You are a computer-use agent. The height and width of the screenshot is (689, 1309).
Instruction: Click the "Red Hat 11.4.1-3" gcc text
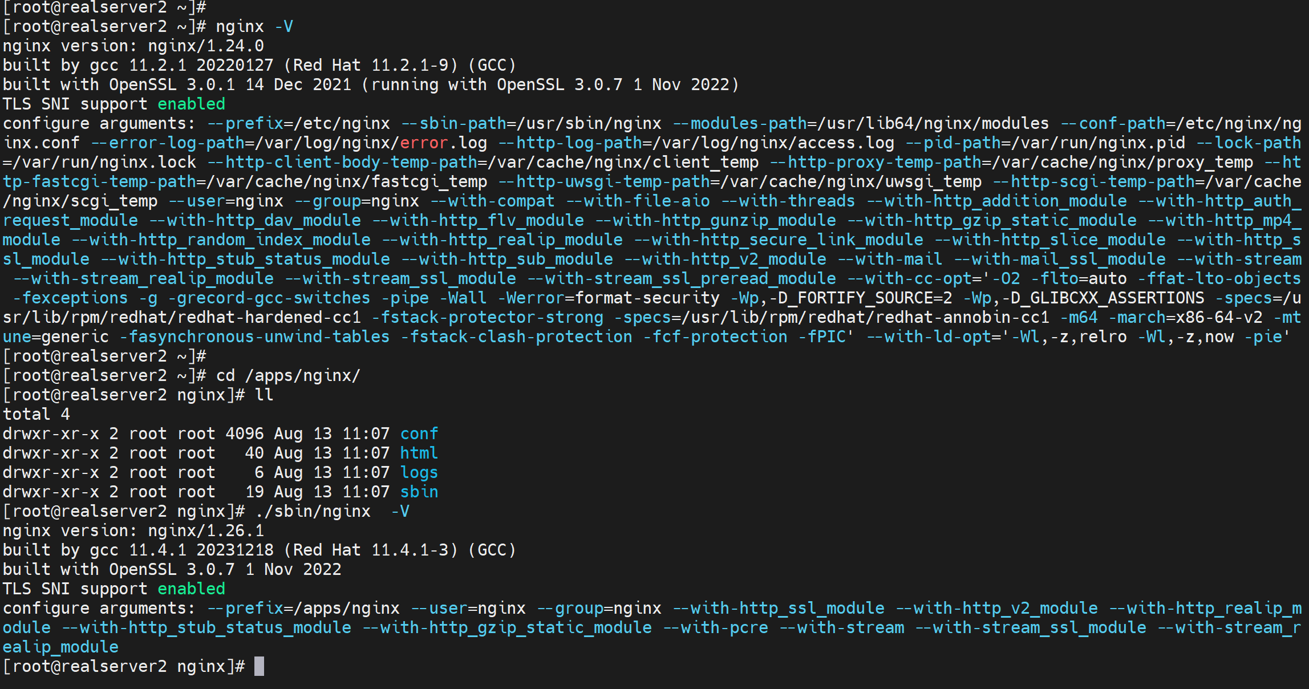point(371,550)
